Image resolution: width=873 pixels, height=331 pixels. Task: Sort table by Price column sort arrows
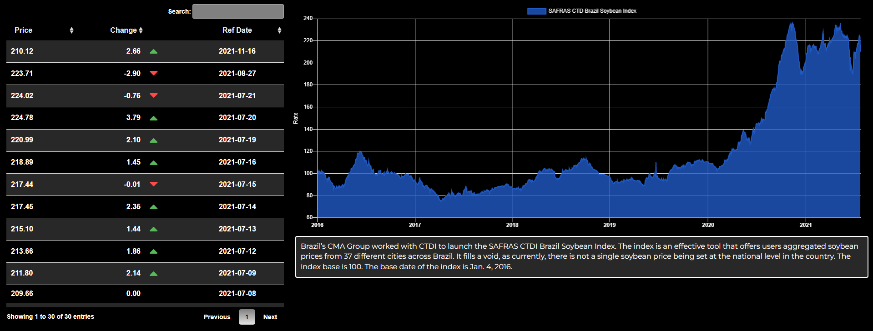click(x=71, y=30)
